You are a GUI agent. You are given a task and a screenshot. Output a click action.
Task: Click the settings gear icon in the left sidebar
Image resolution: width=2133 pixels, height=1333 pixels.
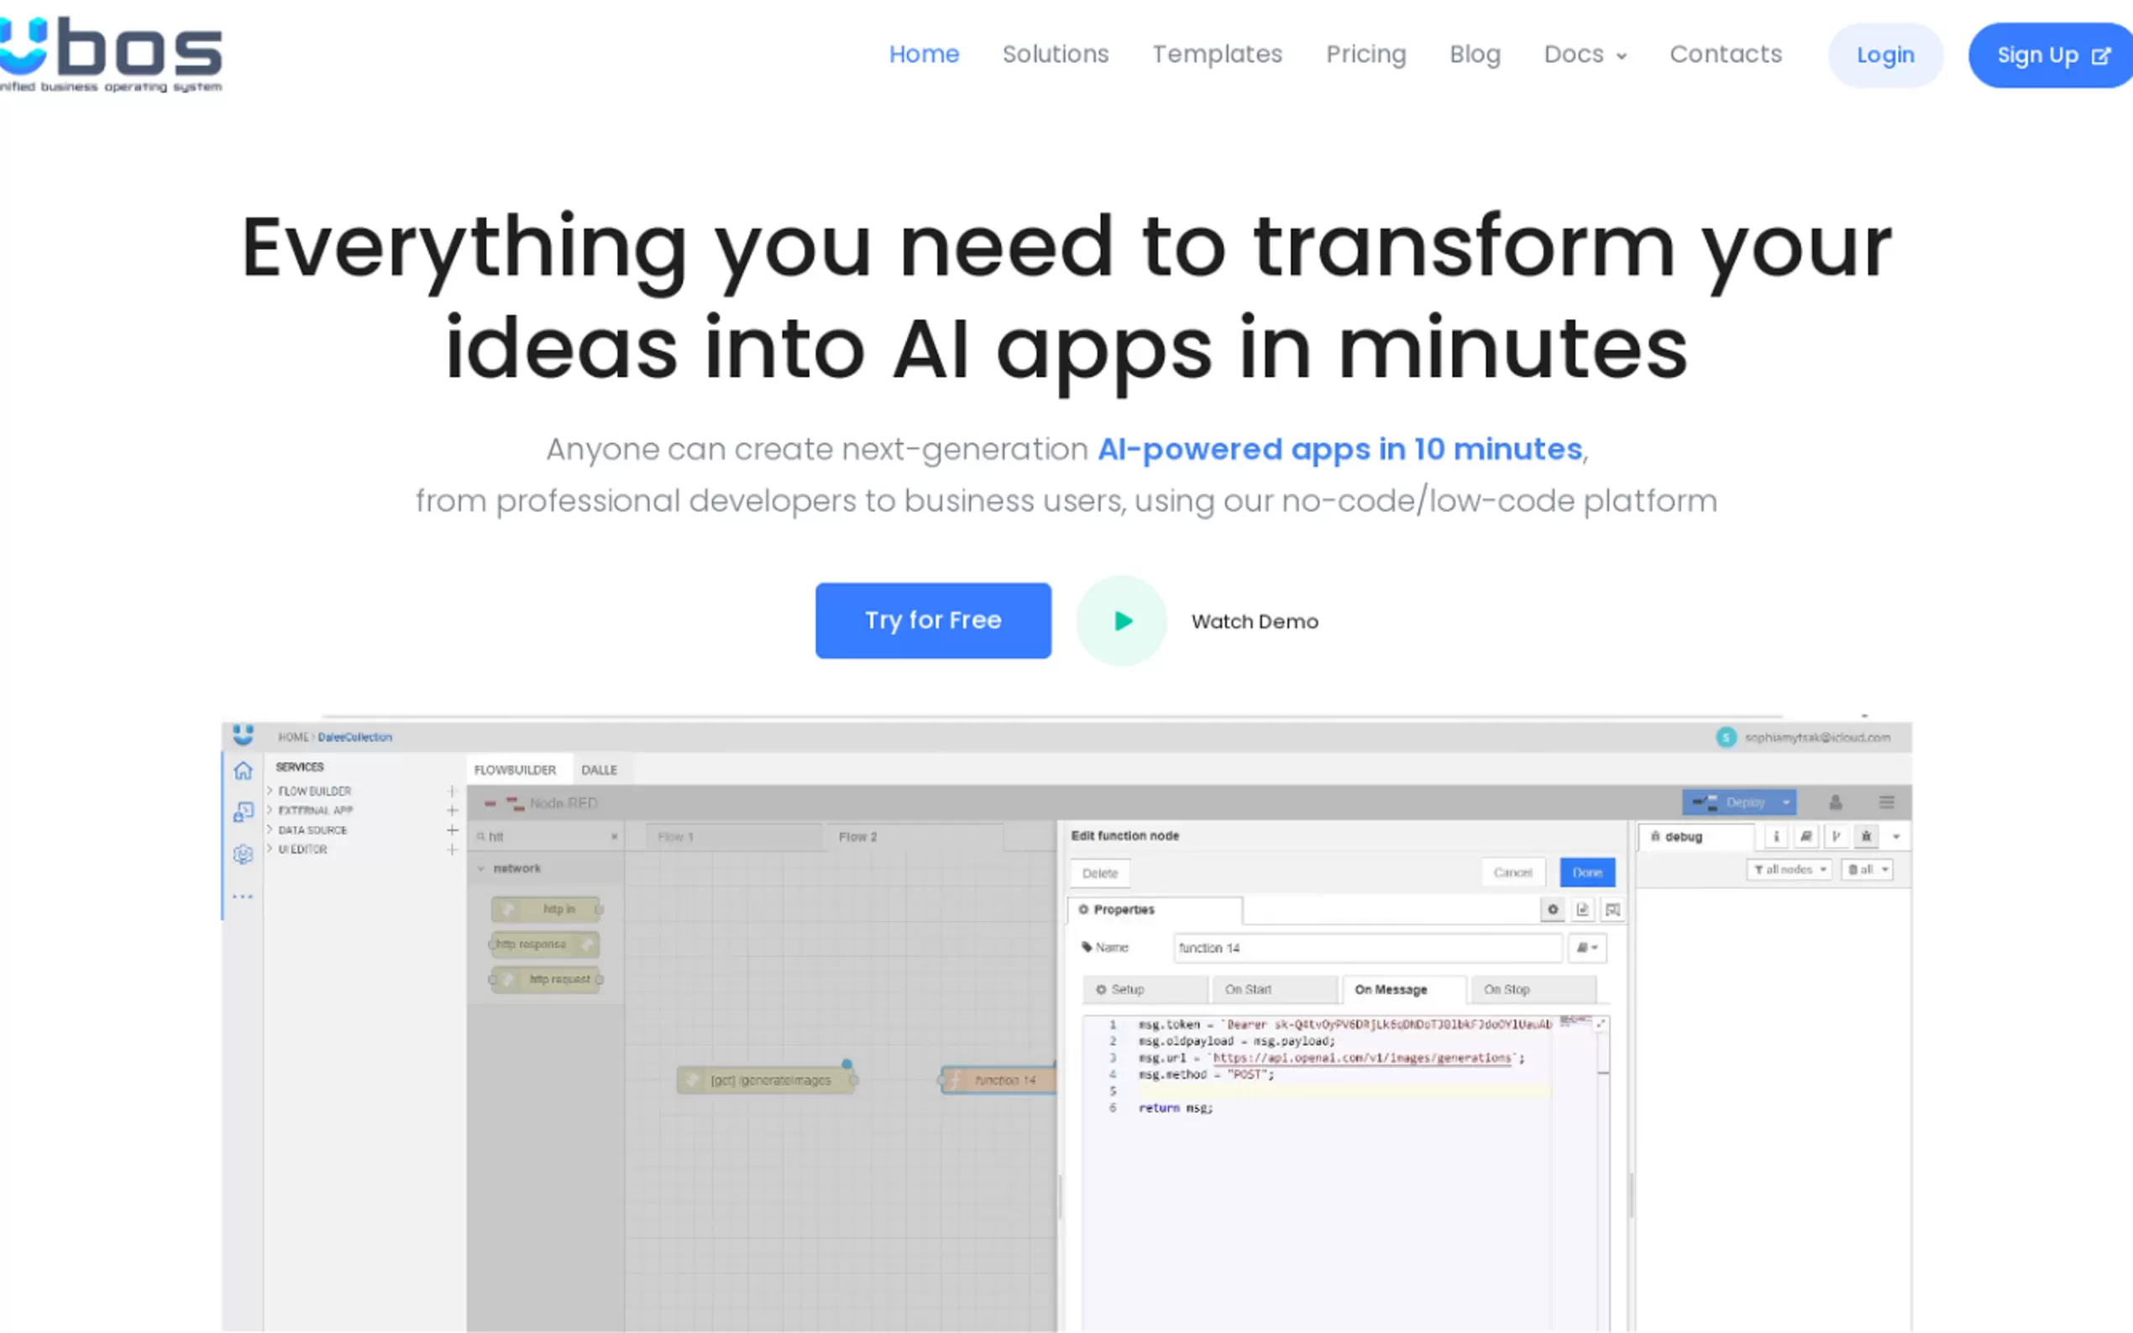coord(244,855)
